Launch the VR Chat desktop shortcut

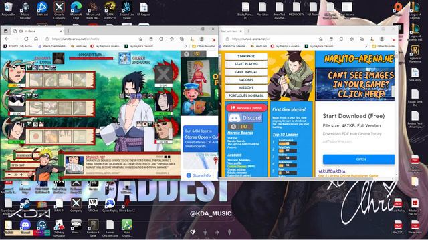[x=93, y=205]
